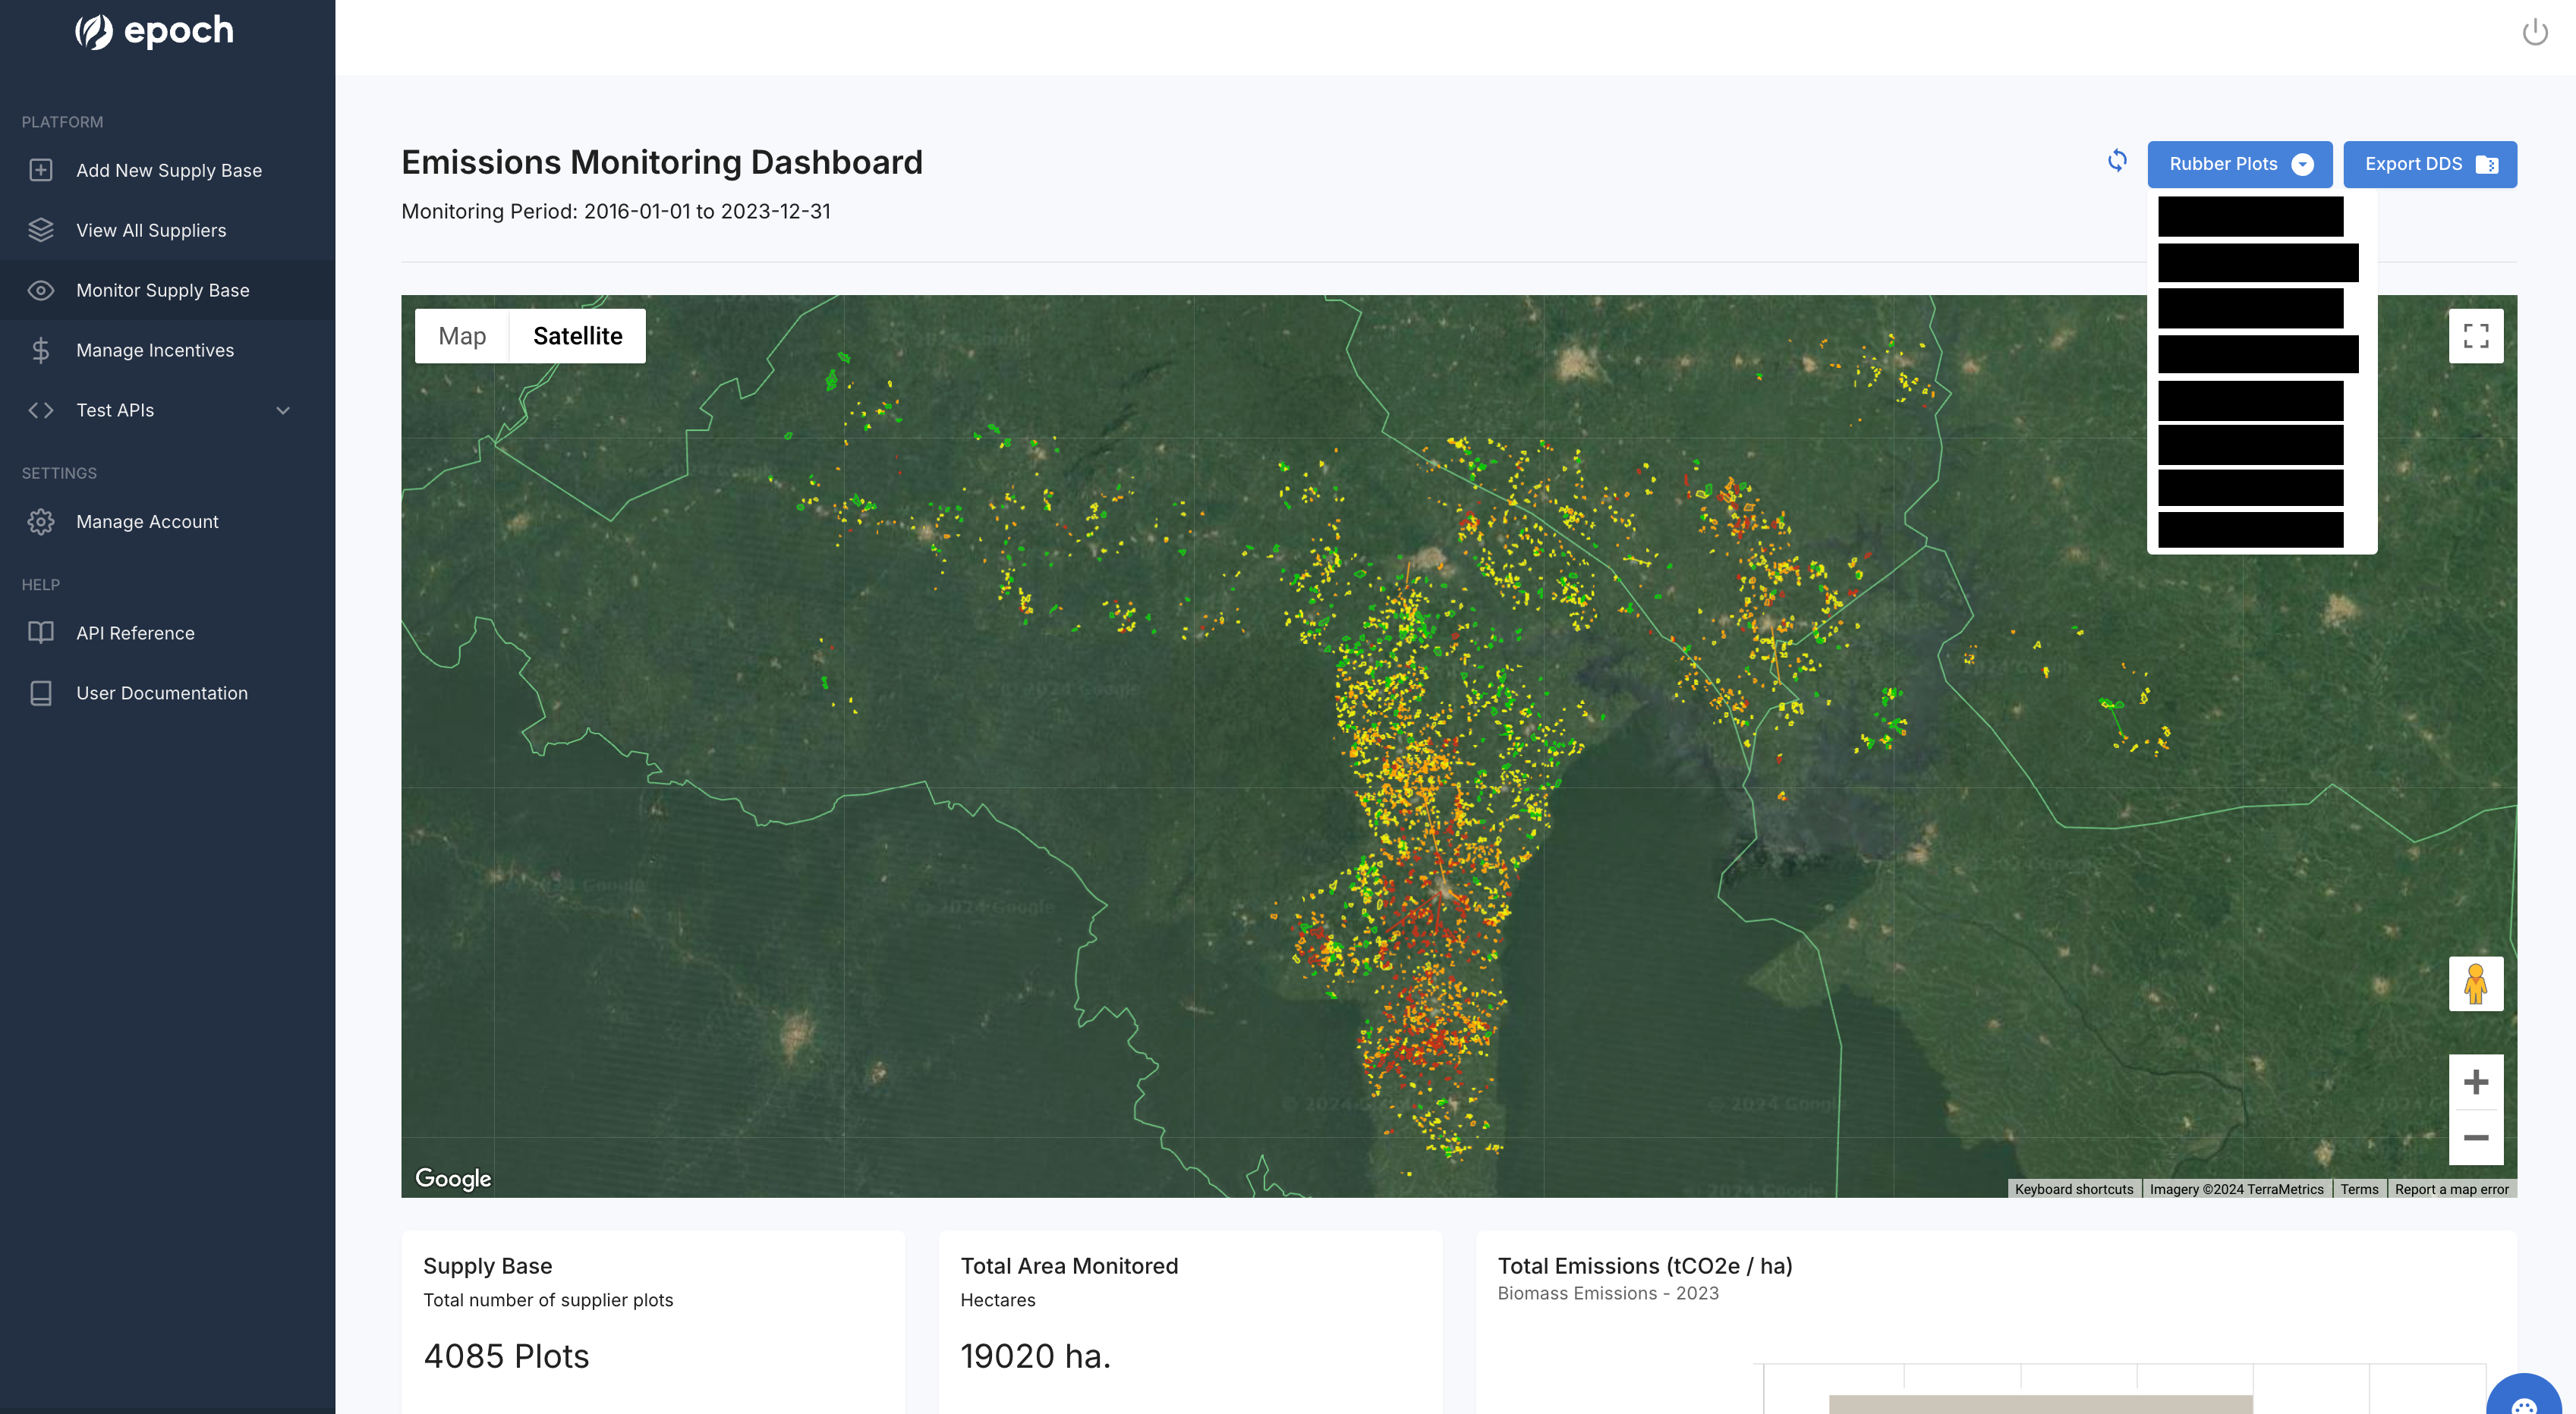Click the Manage Account gear icon
2576x1414 pixels.
(41, 522)
